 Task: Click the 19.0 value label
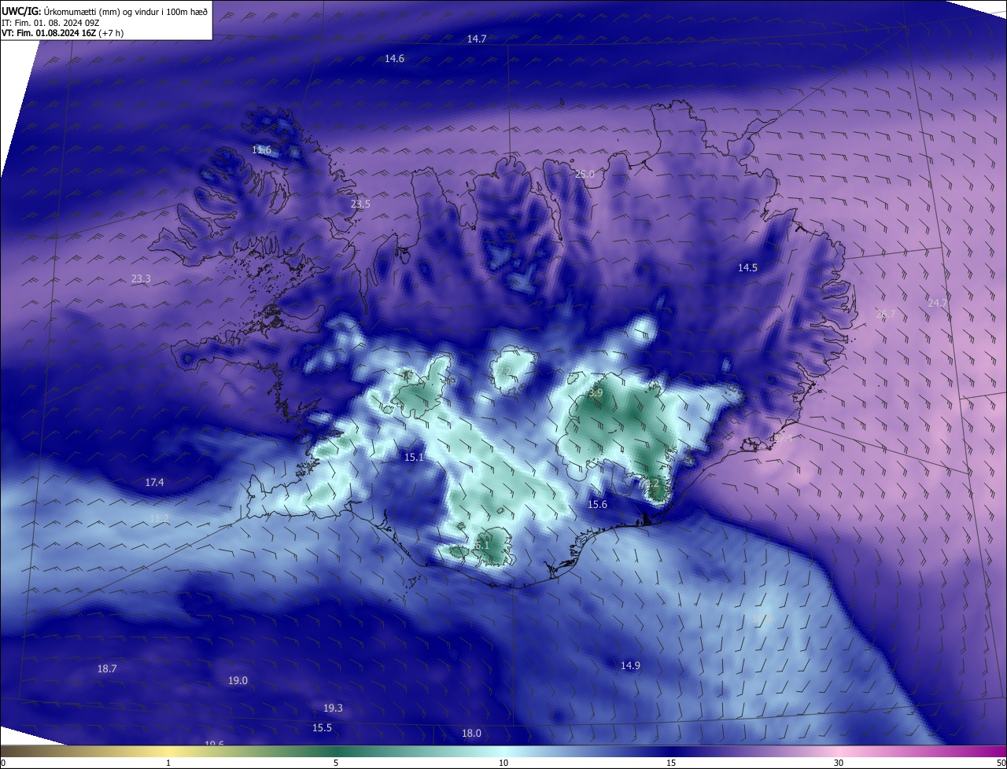tap(238, 680)
